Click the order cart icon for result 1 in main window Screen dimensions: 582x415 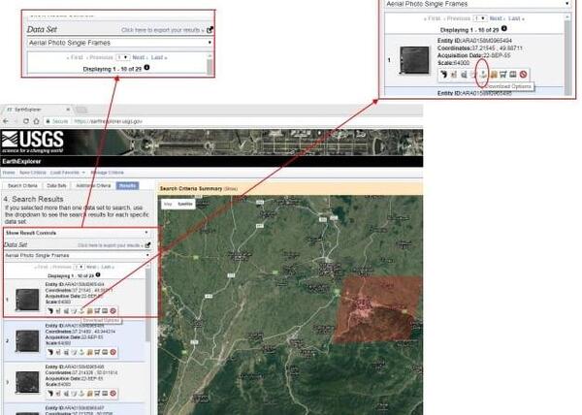click(97, 311)
